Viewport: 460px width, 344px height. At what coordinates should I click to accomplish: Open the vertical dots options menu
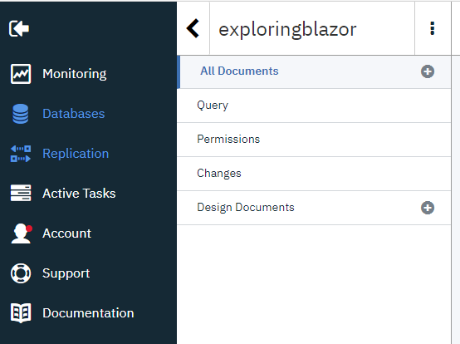click(432, 28)
